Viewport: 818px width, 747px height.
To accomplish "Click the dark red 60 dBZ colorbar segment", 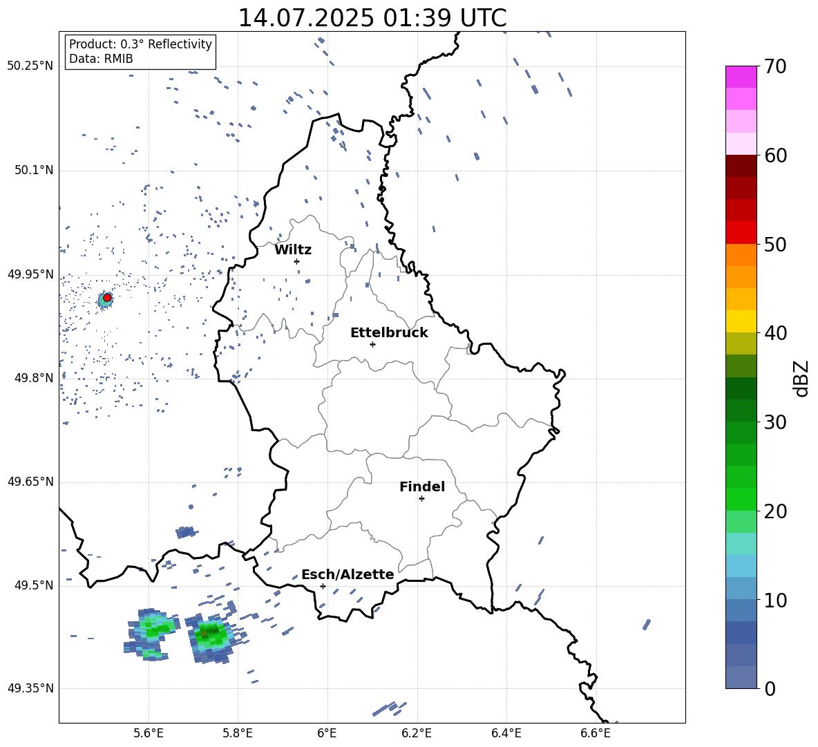I will [x=741, y=166].
